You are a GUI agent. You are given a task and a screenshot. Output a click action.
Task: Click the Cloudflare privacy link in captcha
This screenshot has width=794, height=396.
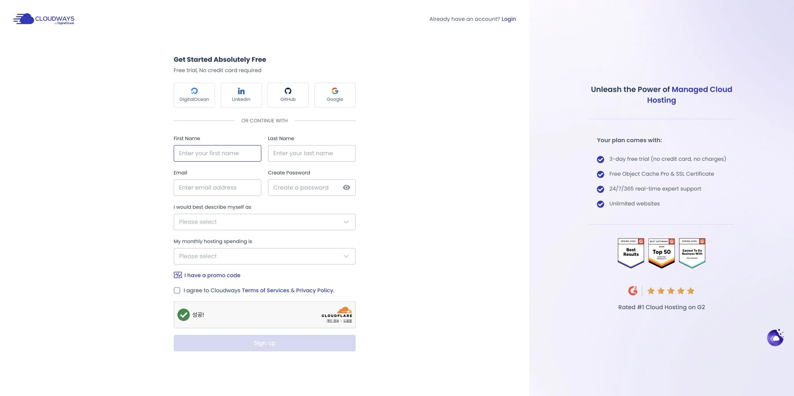tap(332, 321)
